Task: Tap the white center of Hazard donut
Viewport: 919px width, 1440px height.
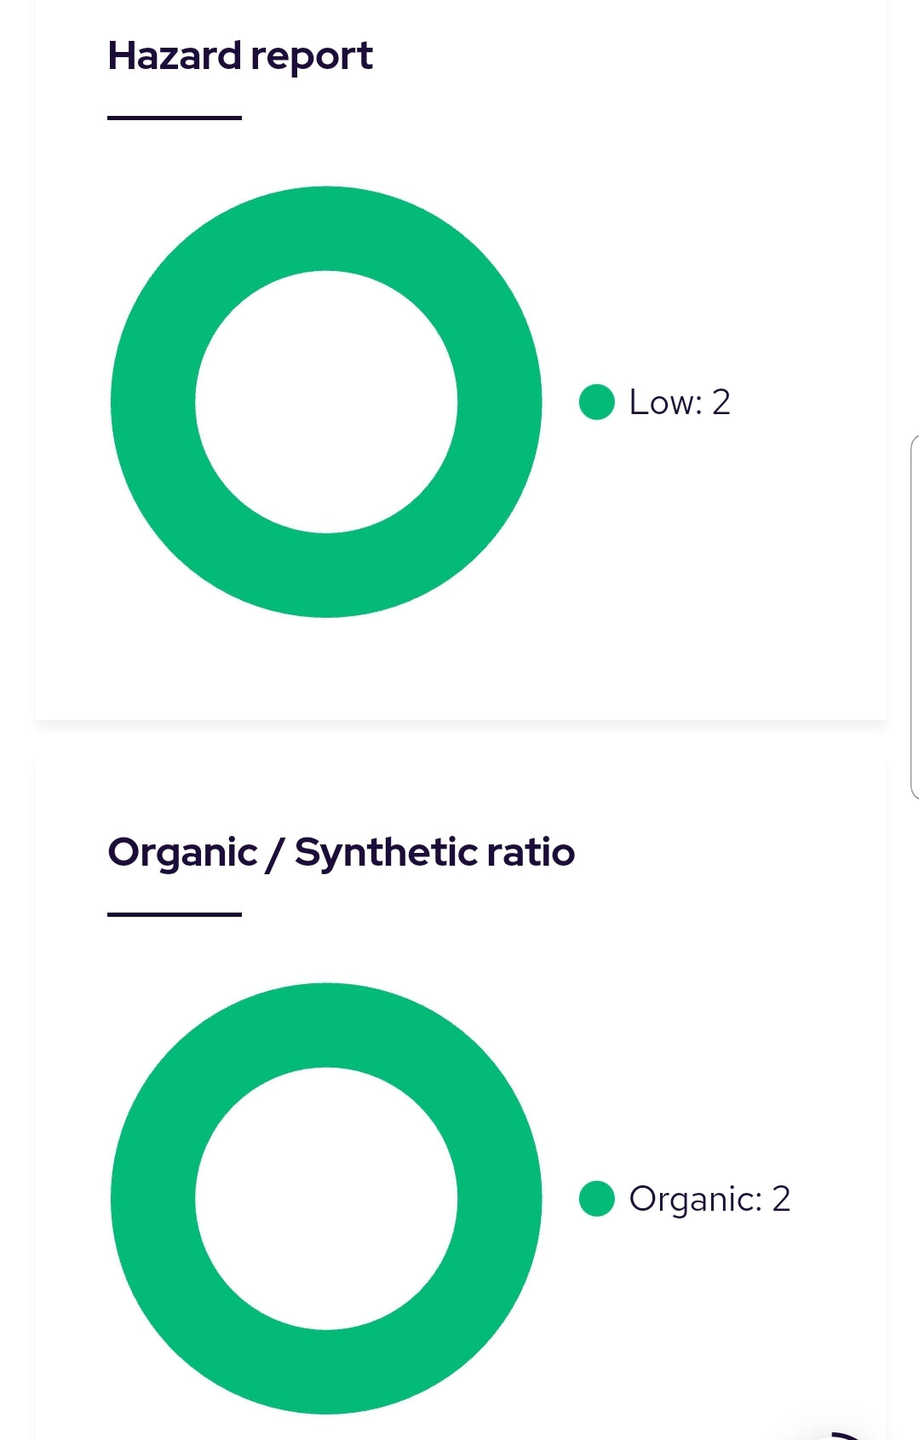Action: pos(326,402)
